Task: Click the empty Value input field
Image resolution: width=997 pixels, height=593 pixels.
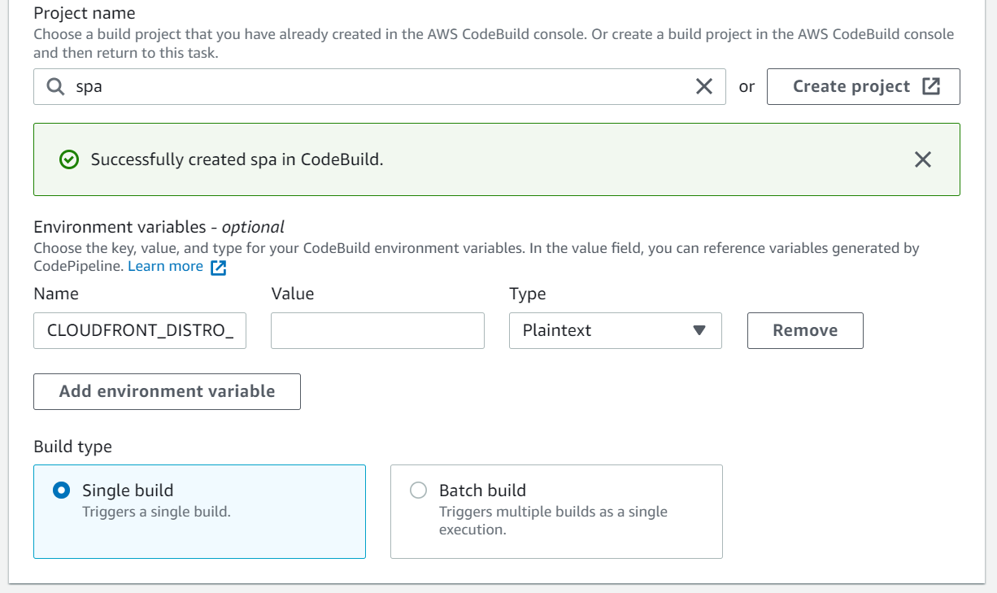Action: point(377,330)
